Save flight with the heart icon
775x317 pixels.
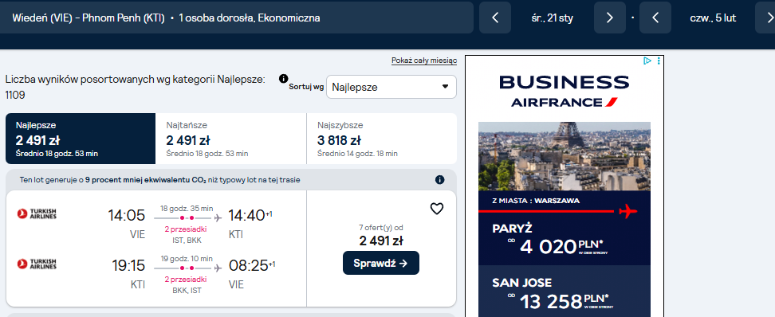pyautogui.click(x=437, y=209)
